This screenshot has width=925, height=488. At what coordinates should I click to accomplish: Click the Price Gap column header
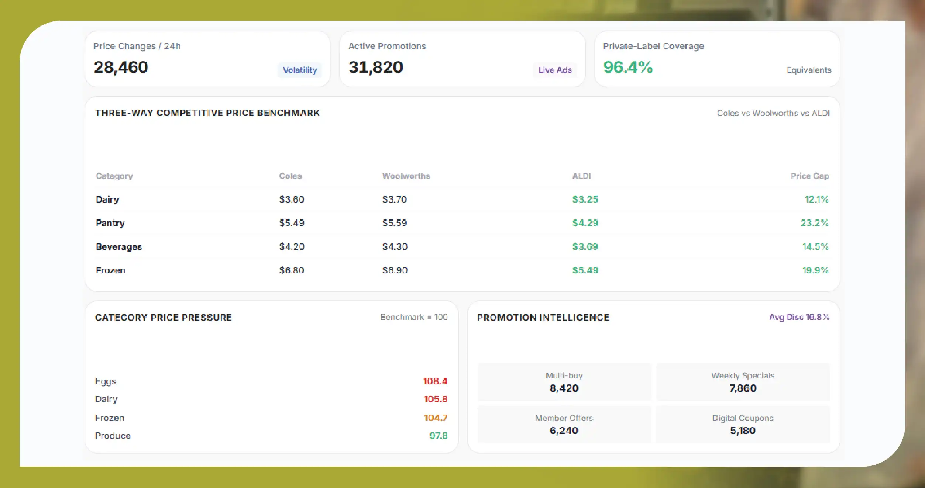tap(809, 176)
